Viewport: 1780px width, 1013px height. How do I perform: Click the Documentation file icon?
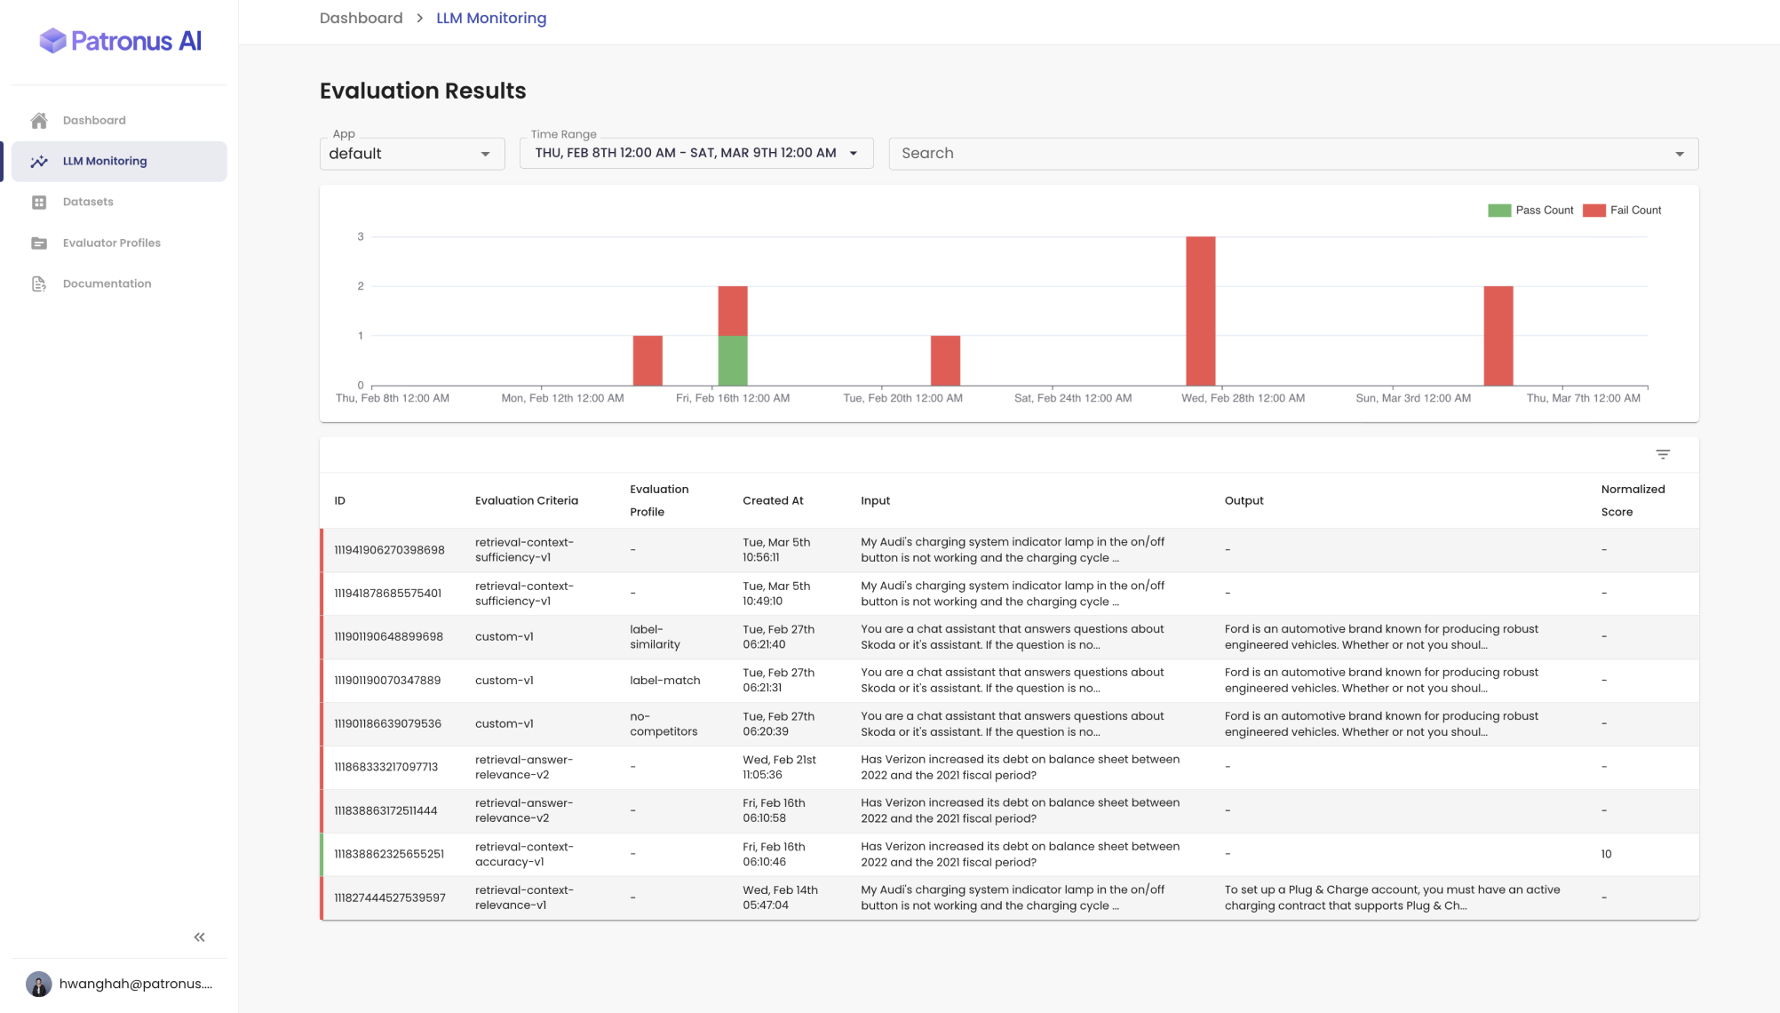(x=39, y=284)
